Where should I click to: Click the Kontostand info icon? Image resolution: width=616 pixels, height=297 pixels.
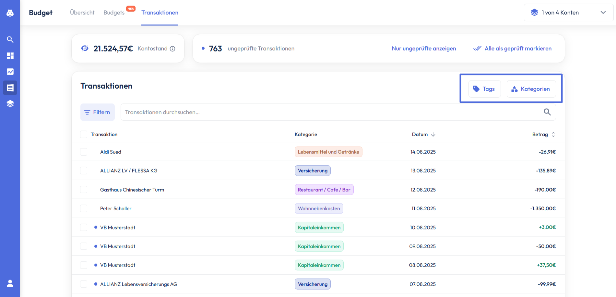point(172,49)
